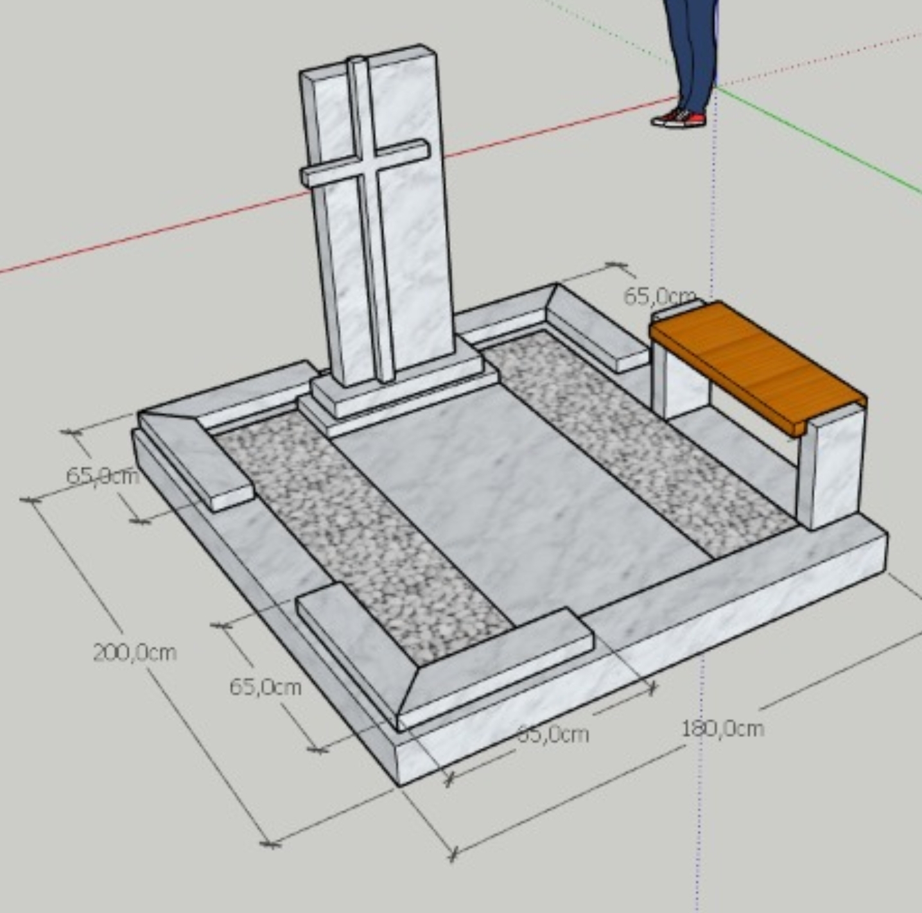Pick the 65,0cm label right of the 200,0cm label
The width and height of the screenshot is (922, 913).
click(265, 687)
